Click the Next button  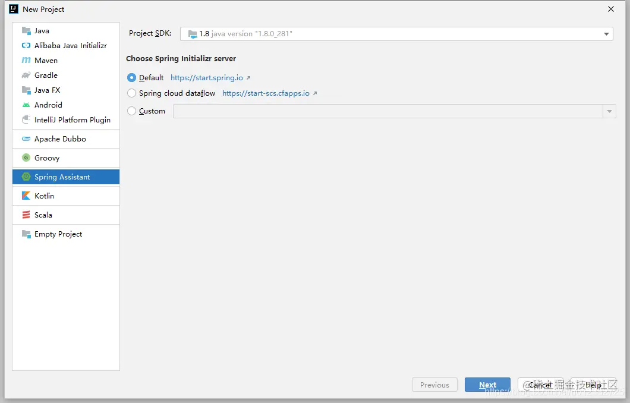(x=487, y=385)
